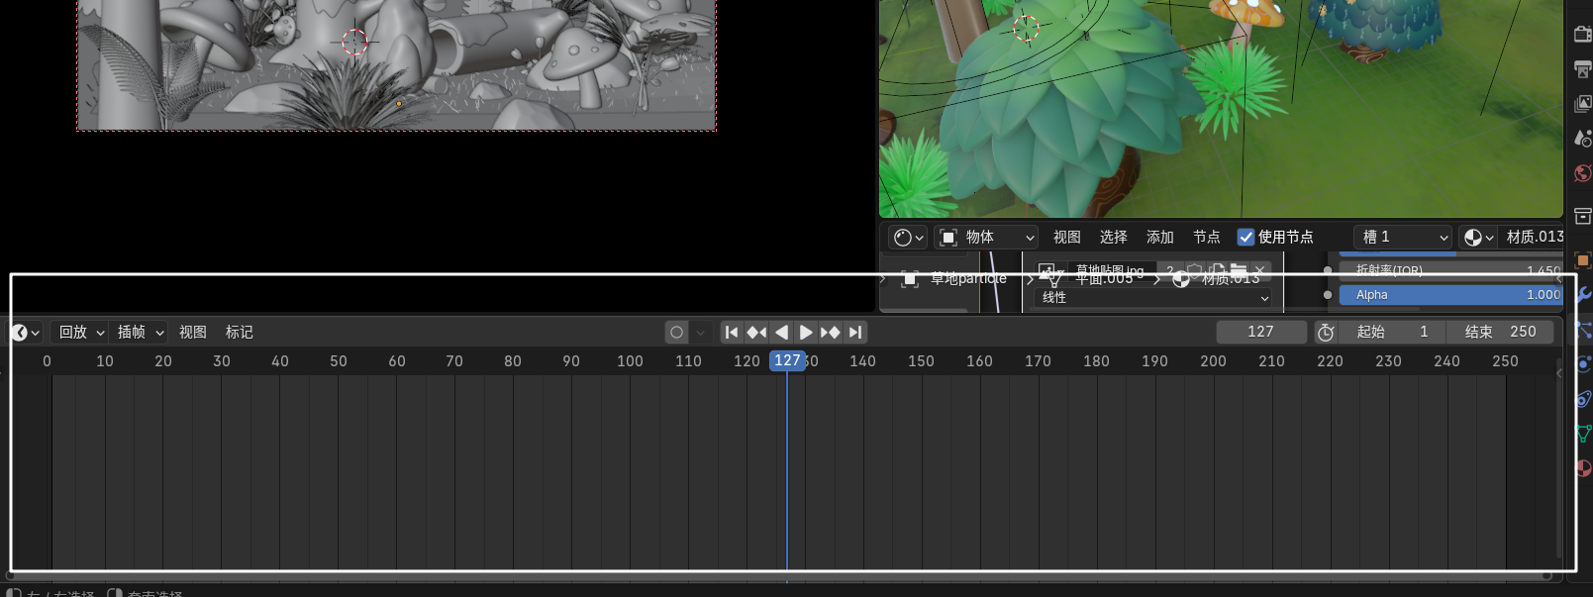
Task: Toggle the 使用节点 checkbox
Action: [1246, 238]
